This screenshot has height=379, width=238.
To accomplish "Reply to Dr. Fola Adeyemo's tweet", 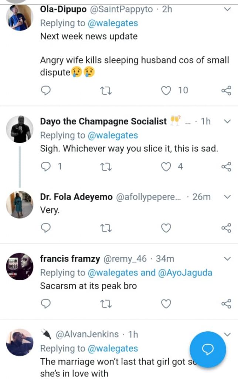I will point(45,228).
